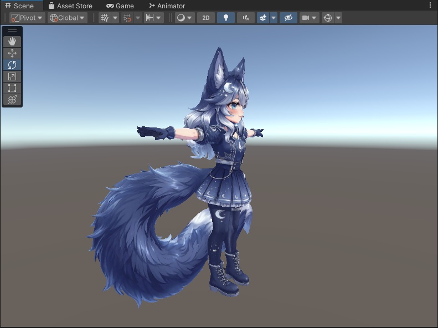Toggle grid snapping icon

tap(127, 18)
